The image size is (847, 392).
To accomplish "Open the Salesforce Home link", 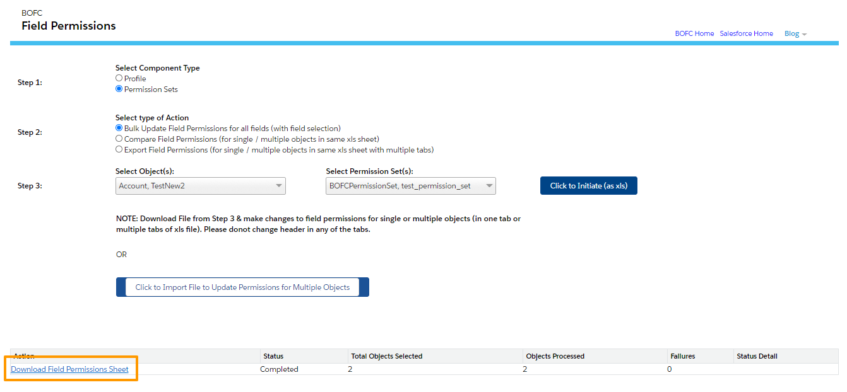I will pyautogui.click(x=746, y=34).
